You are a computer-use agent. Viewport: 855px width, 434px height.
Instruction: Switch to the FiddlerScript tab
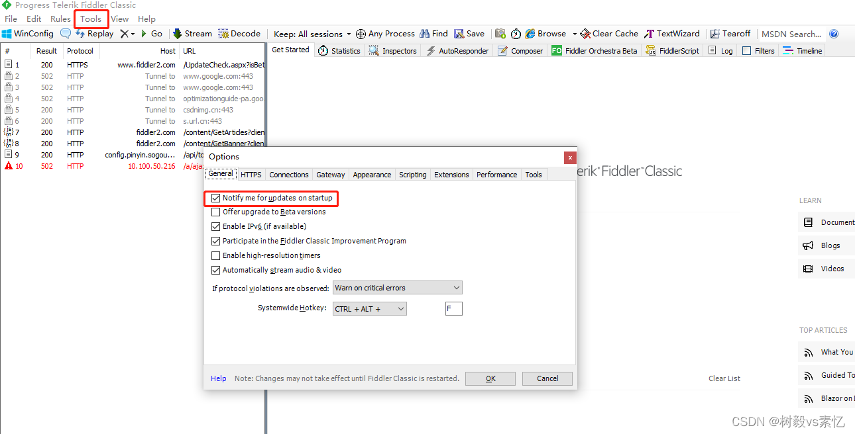672,51
